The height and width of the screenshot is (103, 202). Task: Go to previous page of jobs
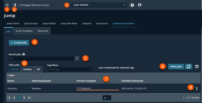(14, 98)
